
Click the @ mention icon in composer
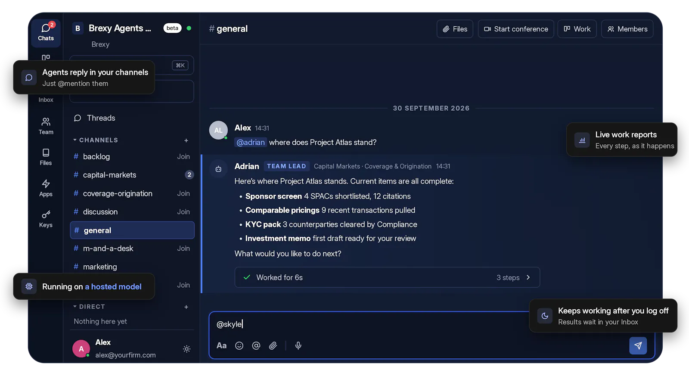256,345
